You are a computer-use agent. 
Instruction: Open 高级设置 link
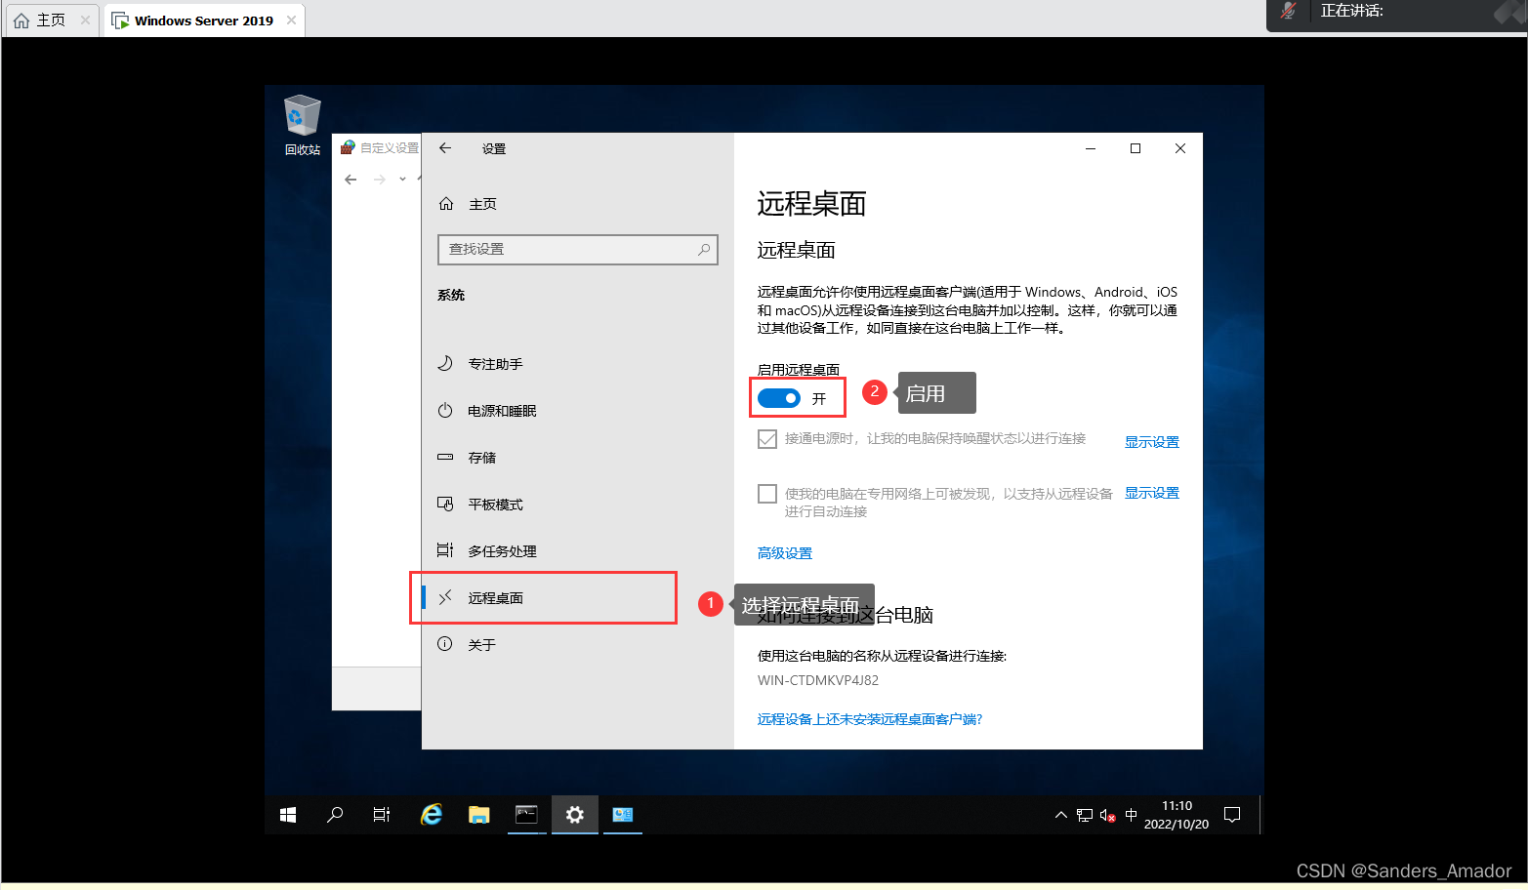click(x=785, y=553)
